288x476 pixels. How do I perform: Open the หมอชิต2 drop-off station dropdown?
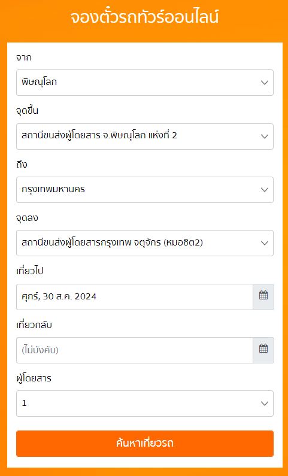pyautogui.click(x=145, y=243)
